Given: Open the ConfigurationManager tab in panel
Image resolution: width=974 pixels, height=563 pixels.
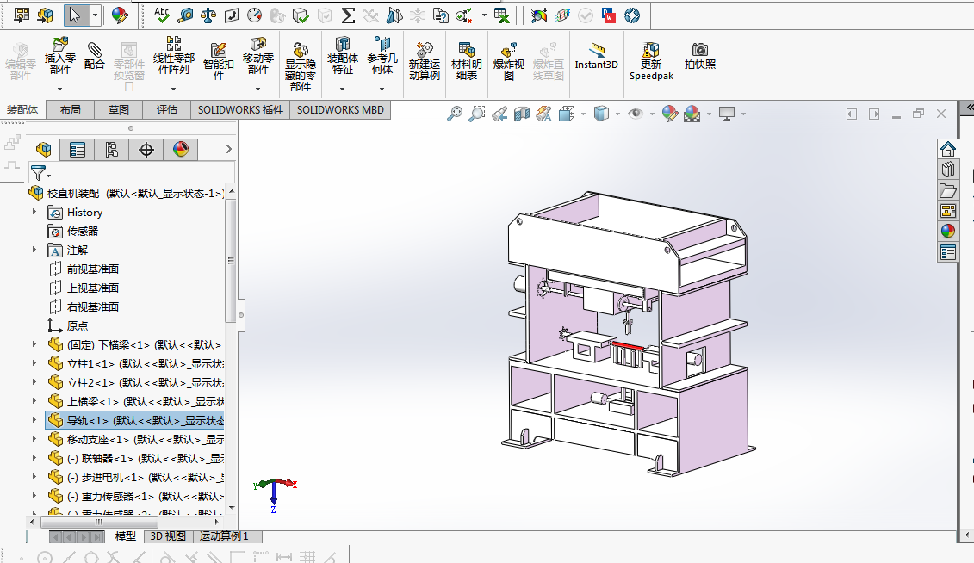Looking at the screenshot, I should [112, 150].
